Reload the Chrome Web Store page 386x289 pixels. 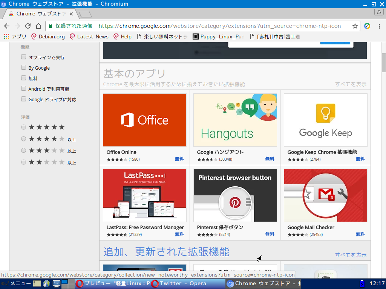(28, 26)
